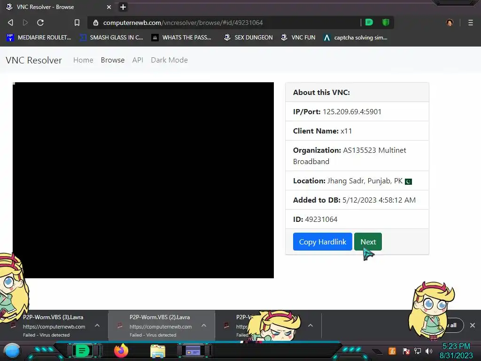Open the Start orb on the taskbar
This screenshot has width=481, height=361.
tap(12, 351)
